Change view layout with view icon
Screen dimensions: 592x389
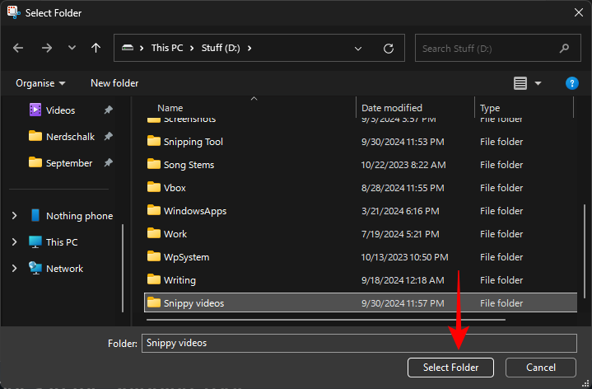click(520, 83)
